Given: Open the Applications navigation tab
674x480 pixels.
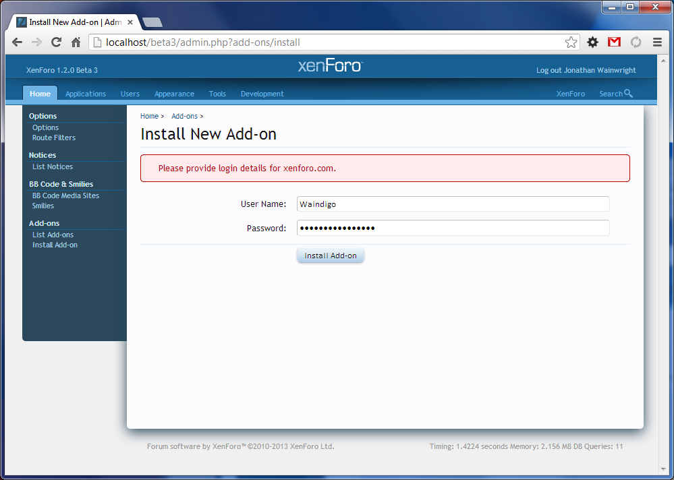Looking at the screenshot, I should (86, 94).
